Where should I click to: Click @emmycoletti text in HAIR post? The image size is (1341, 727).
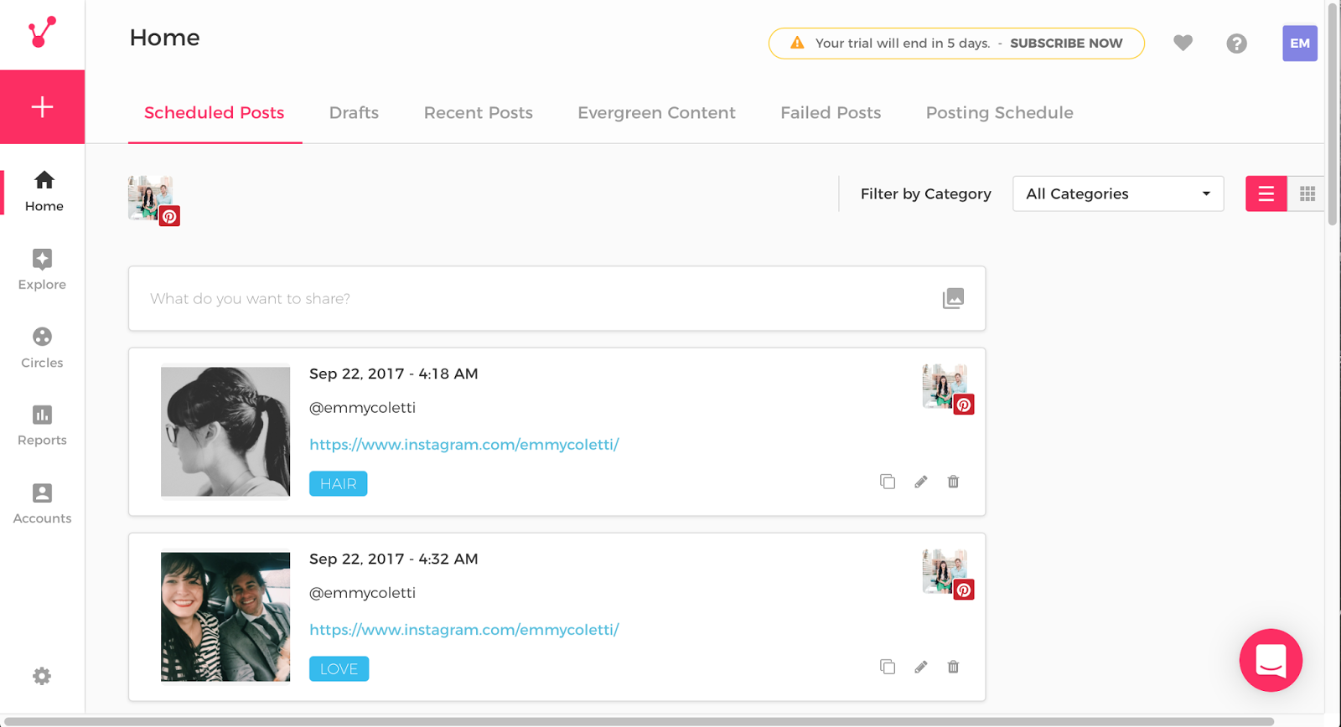pos(362,408)
